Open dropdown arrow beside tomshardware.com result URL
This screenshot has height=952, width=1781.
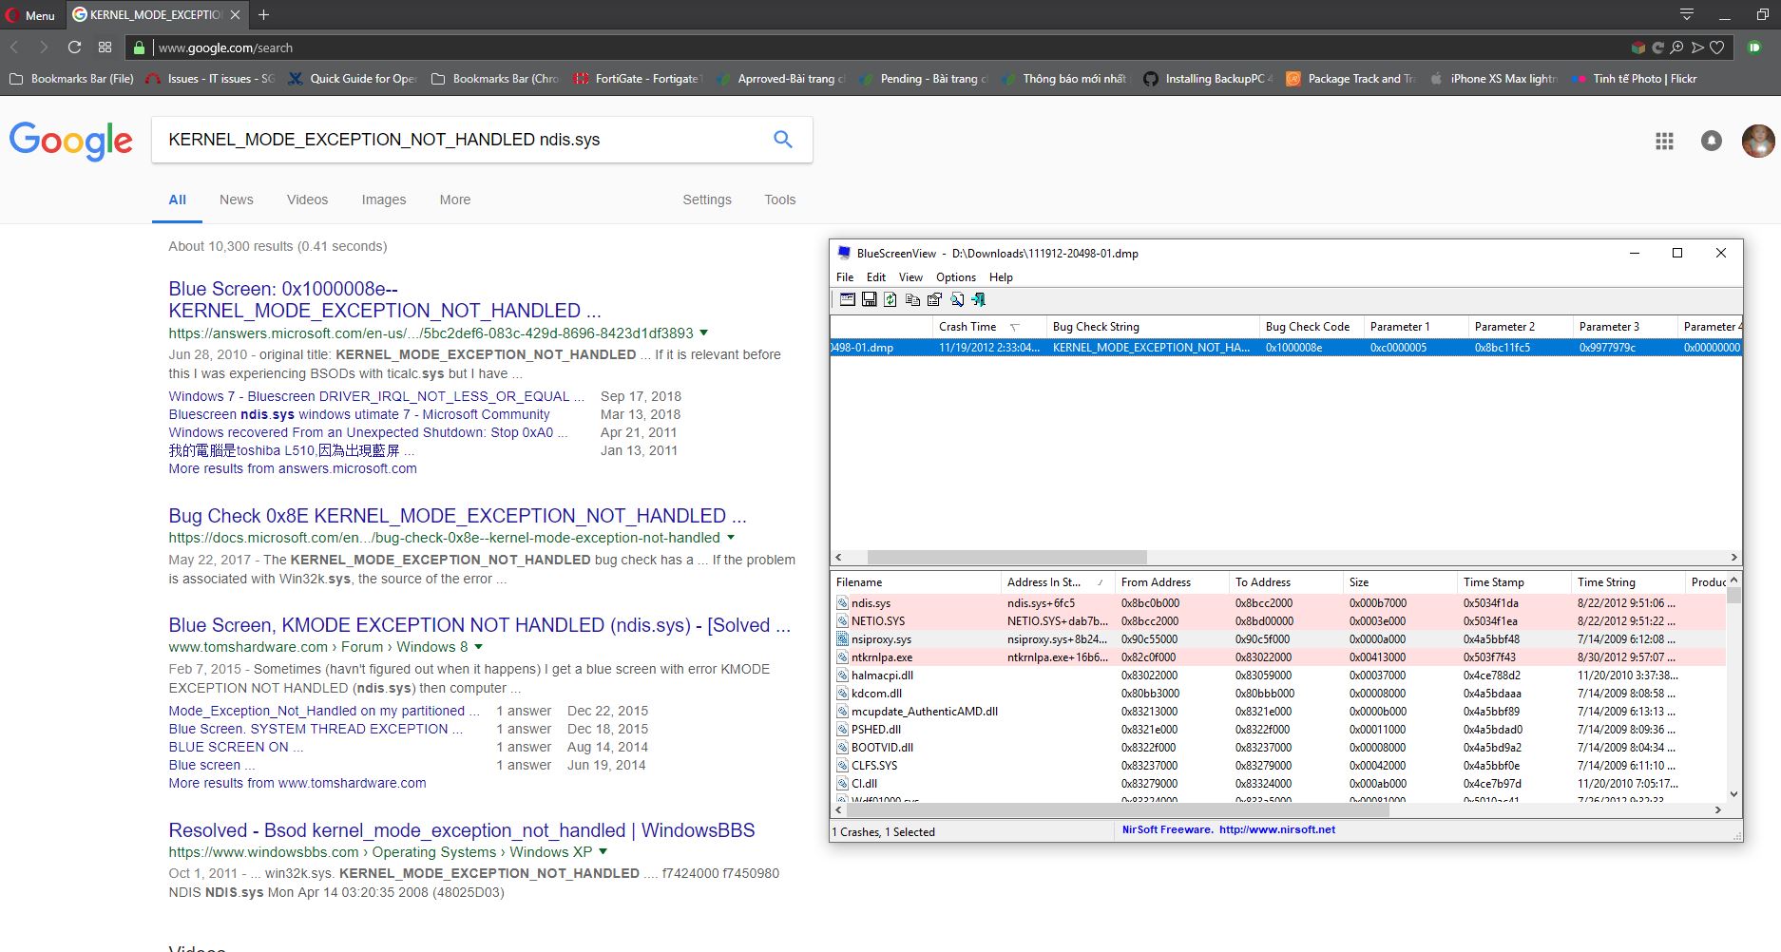[478, 647]
